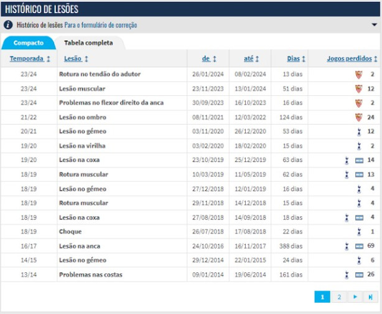382x314 pixels.
Task: Open the formulário de correção link
Action: tap(101, 25)
